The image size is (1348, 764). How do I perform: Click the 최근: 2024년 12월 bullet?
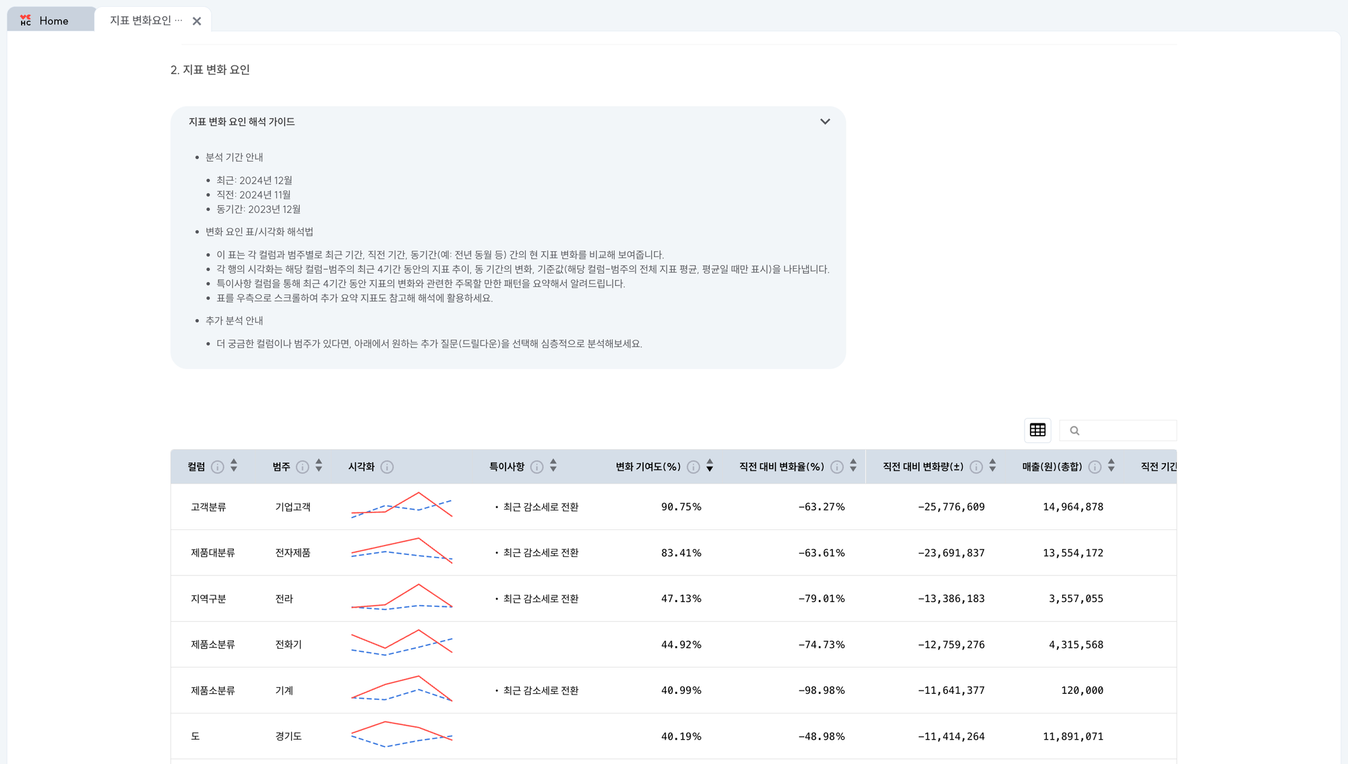pyautogui.click(x=254, y=181)
